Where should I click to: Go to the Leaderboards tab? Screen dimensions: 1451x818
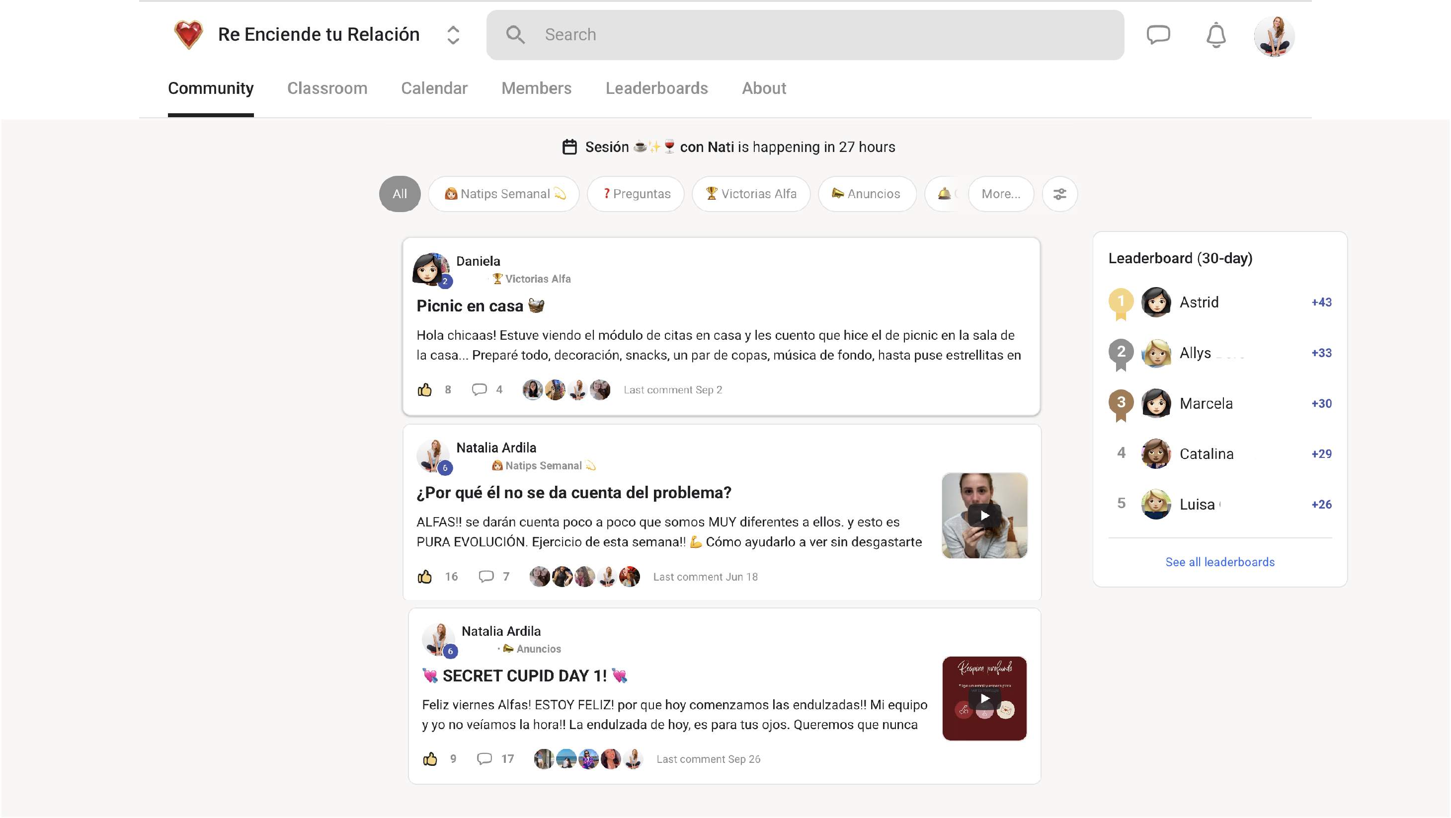point(656,88)
